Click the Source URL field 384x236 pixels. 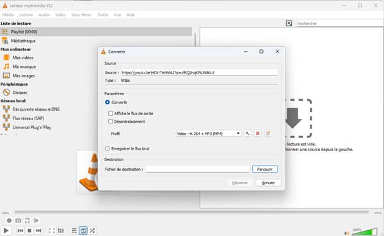[x=199, y=72]
